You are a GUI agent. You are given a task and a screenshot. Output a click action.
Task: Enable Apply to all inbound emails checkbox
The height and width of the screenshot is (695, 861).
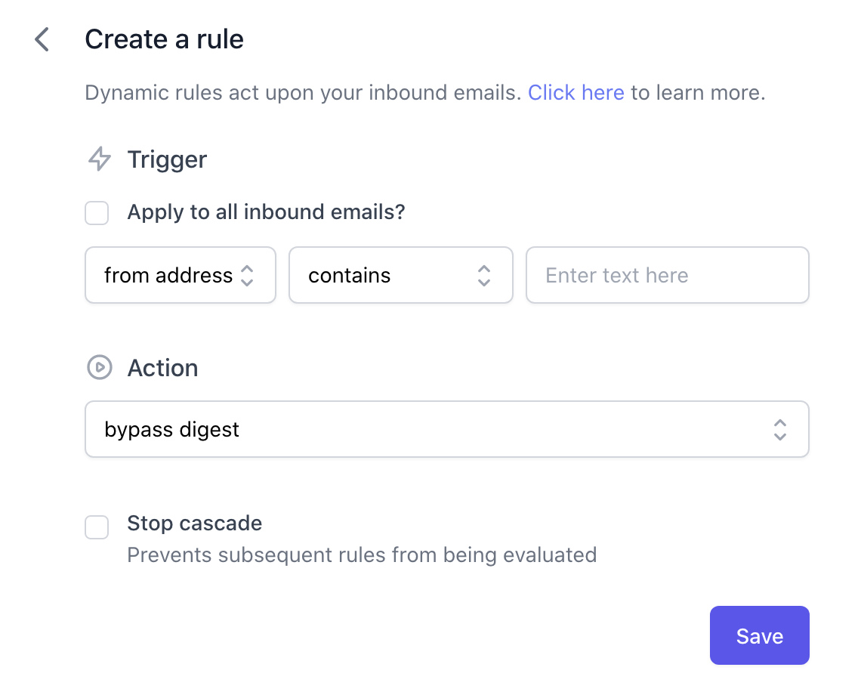tap(97, 213)
